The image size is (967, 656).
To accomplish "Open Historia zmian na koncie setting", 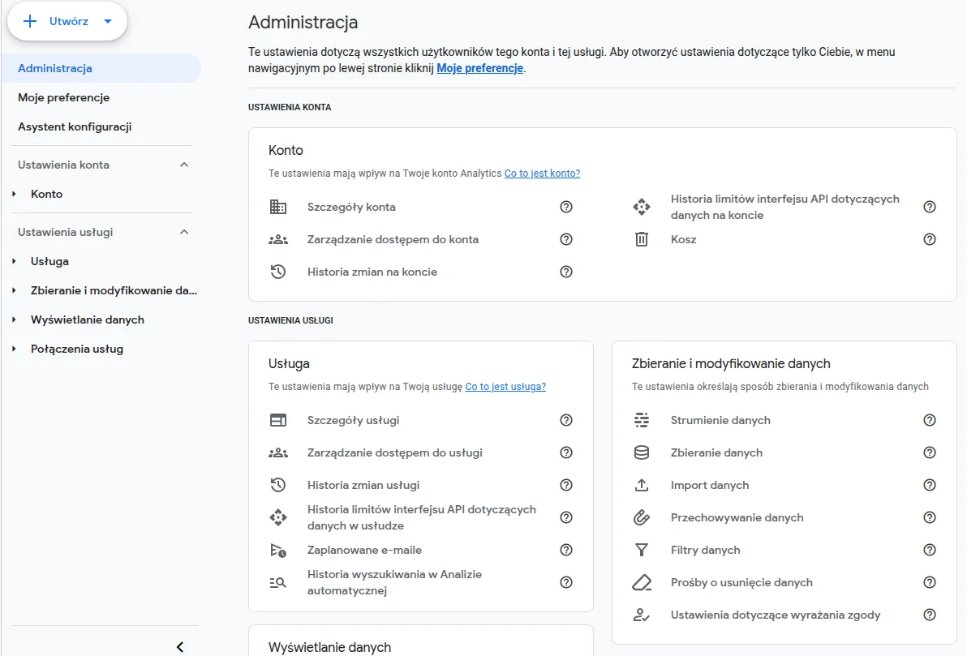I will pos(372,272).
